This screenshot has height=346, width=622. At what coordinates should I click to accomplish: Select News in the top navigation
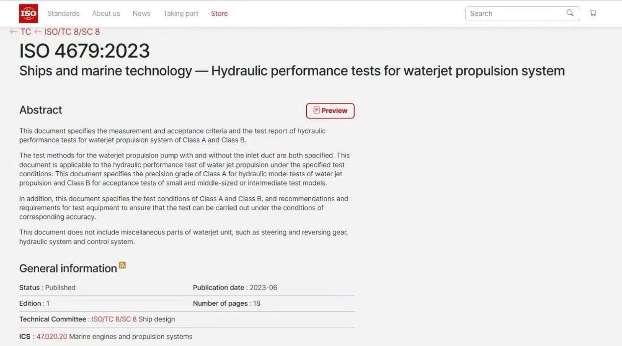[141, 14]
